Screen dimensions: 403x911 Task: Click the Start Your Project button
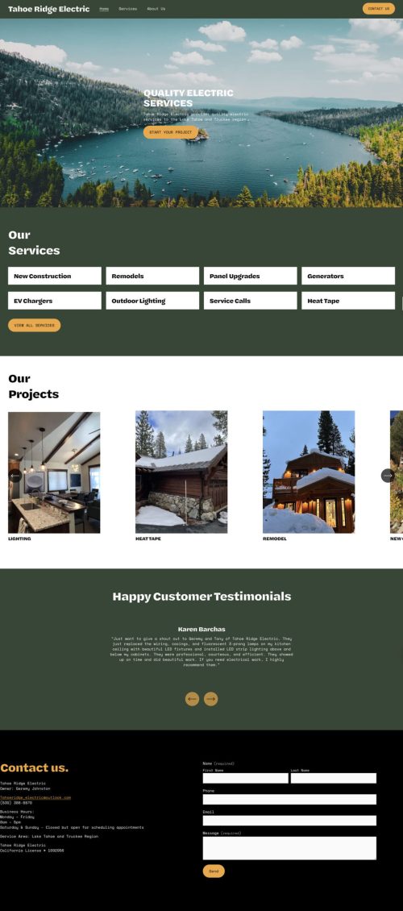pos(171,132)
